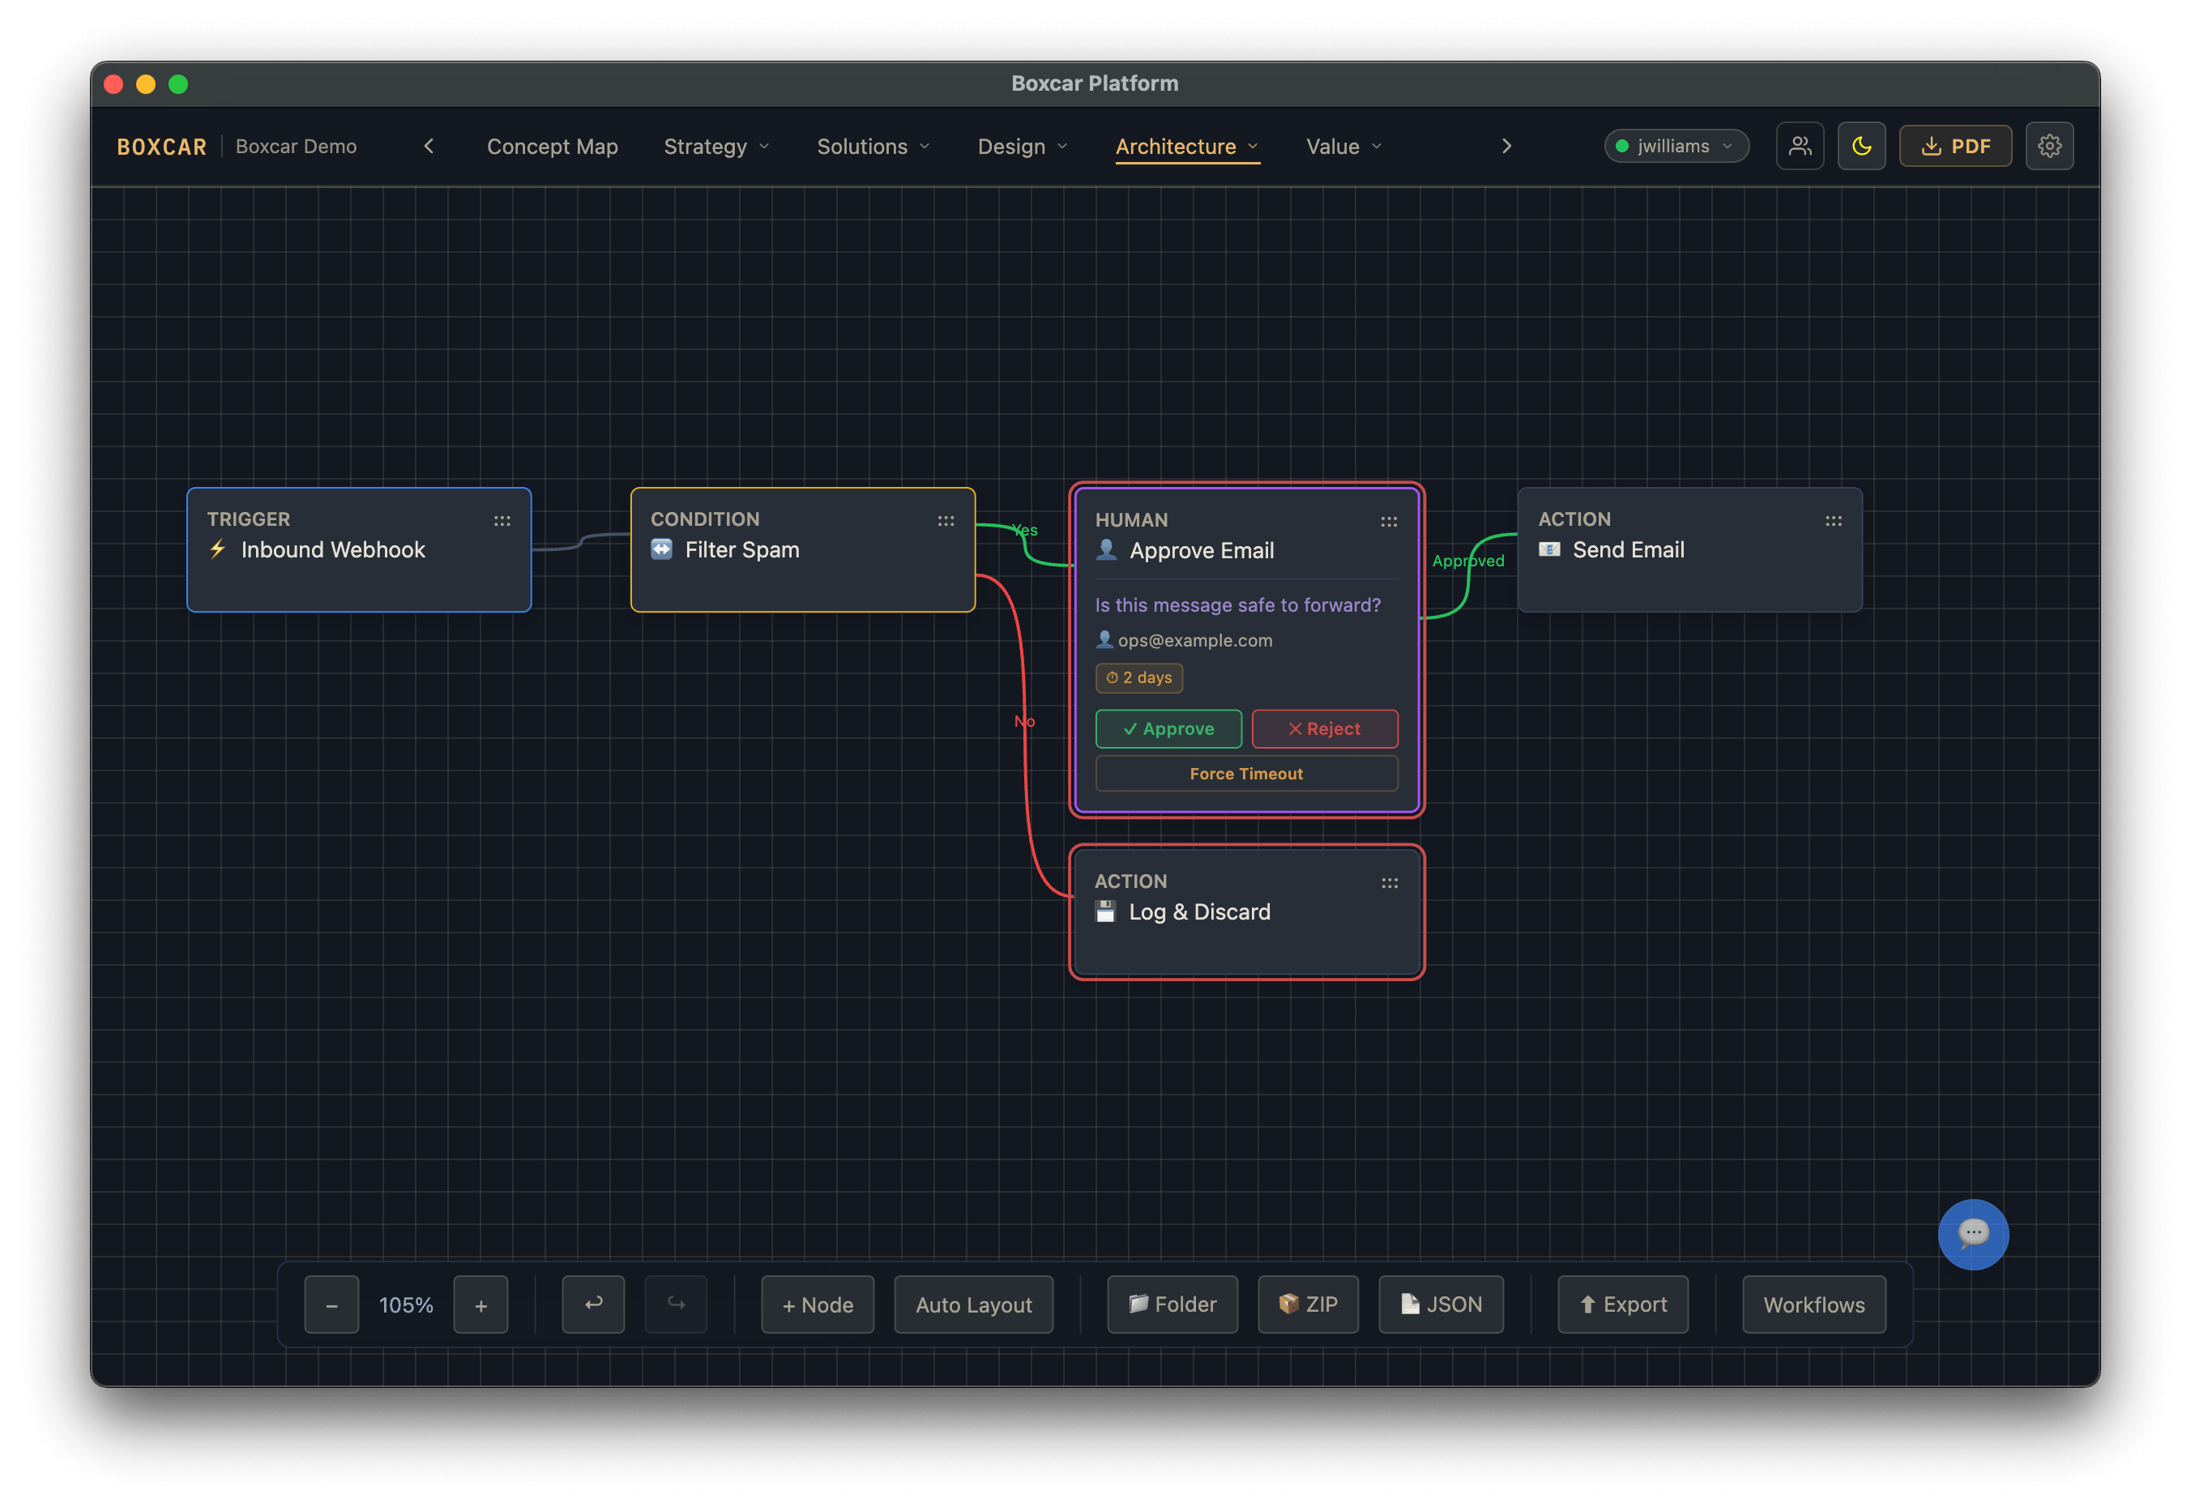Screen dimensions: 2191x1507
Task: Open drag handle on Filter Spam node
Action: (x=946, y=520)
